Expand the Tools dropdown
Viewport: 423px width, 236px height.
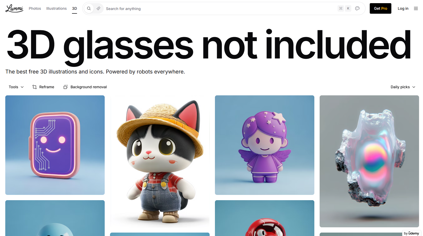(x=16, y=87)
